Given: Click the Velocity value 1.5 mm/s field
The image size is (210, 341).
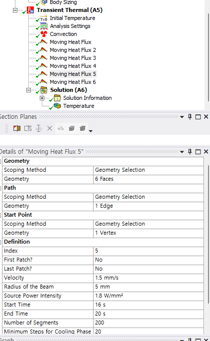Looking at the screenshot, I should coord(148,278).
